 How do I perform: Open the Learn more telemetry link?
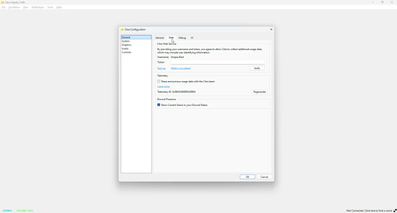(164, 86)
